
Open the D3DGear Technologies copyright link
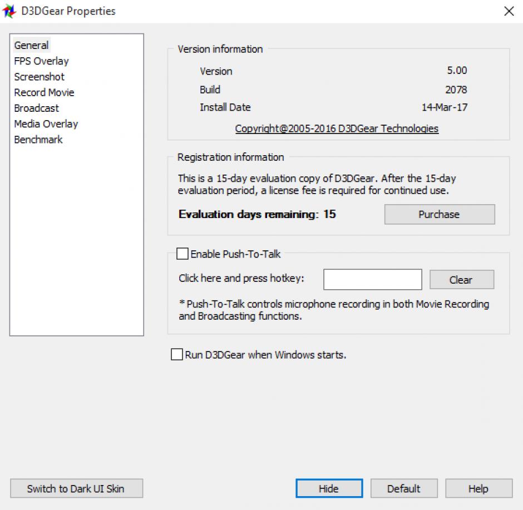[x=337, y=128]
